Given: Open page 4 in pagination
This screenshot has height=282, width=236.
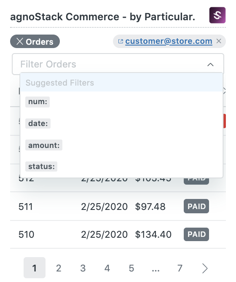Looking at the screenshot, I should point(107,268).
